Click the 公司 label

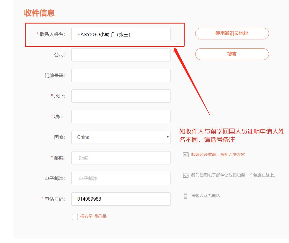coord(60,55)
